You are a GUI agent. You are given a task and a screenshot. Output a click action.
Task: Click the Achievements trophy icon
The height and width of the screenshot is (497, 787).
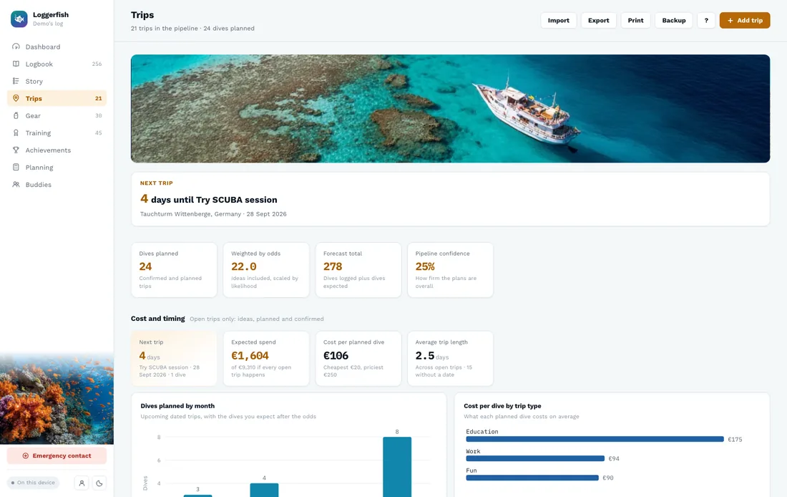click(x=16, y=150)
